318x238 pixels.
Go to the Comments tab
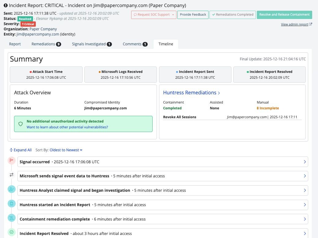135,44
